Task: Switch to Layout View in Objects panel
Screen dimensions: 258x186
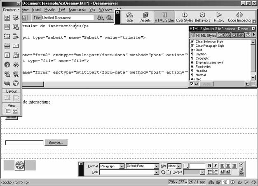Action: 15,111
